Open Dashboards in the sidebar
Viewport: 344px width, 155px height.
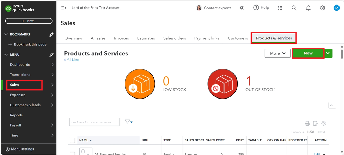(x=20, y=64)
